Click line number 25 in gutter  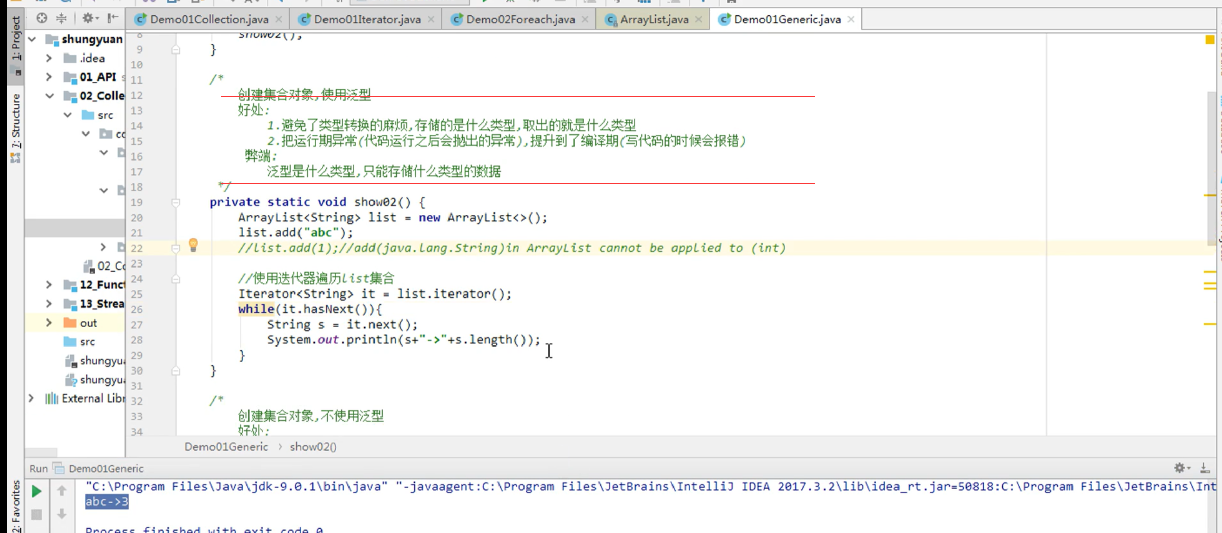(x=137, y=294)
